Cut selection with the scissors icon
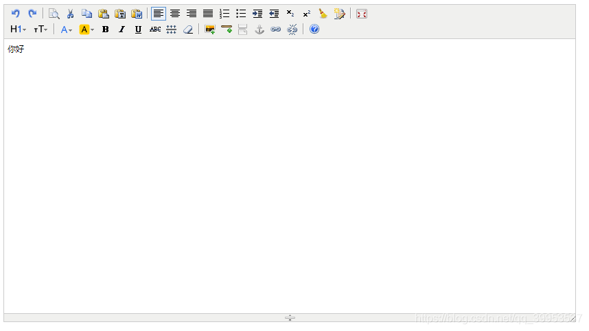Image resolution: width=589 pixels, height=331 pixels. click(70, 14)
